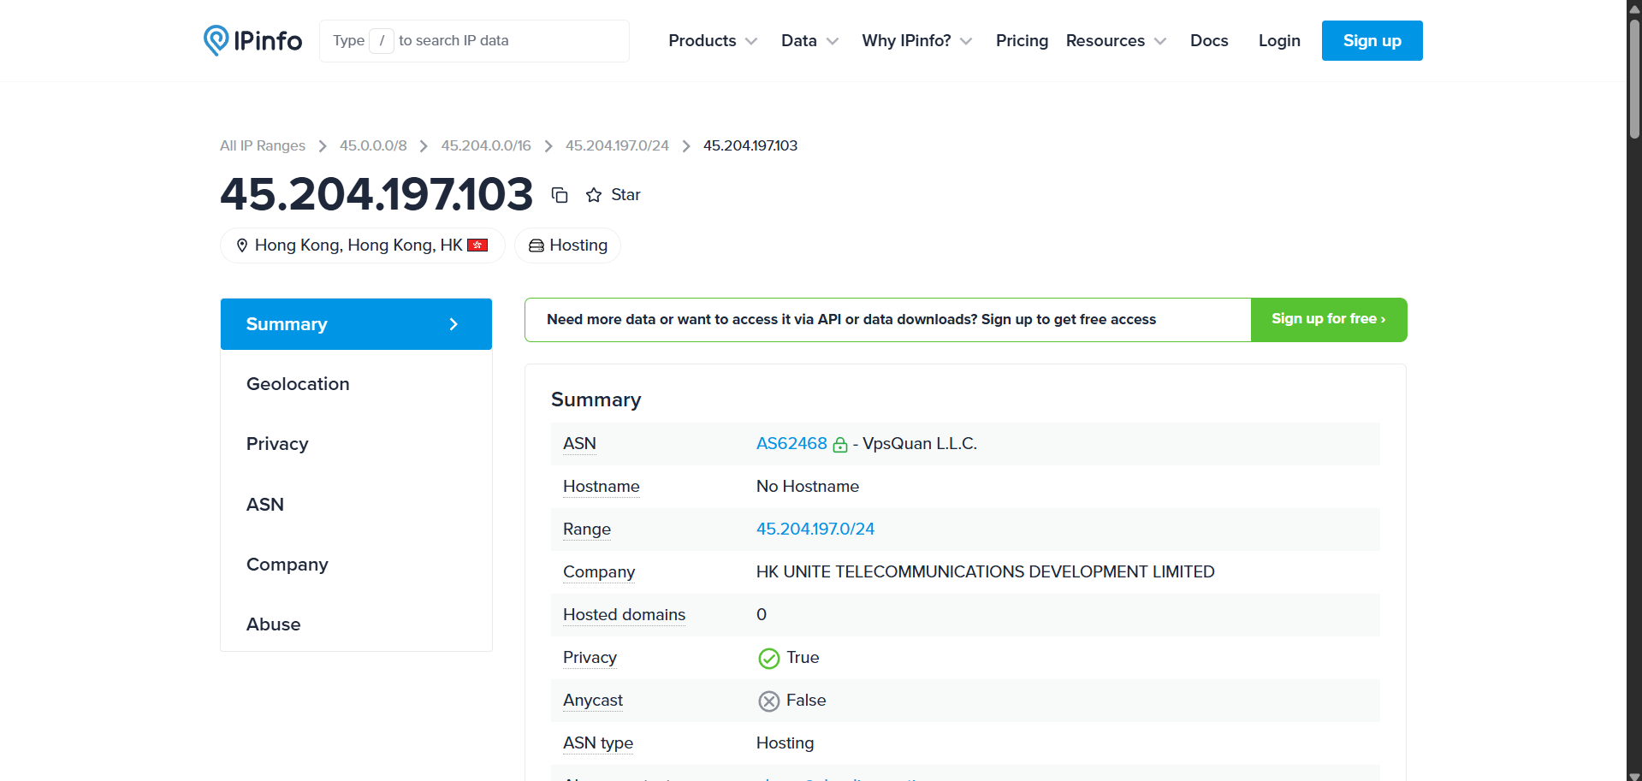
Task: Click the Hosted domains value 0
Action: coord(762,615)
